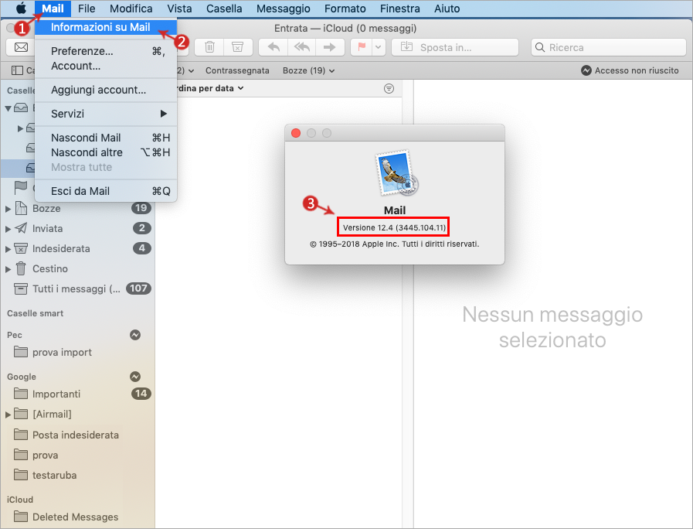
Task: Click the trash delete icon in toolbar
Action: (209, 47)
